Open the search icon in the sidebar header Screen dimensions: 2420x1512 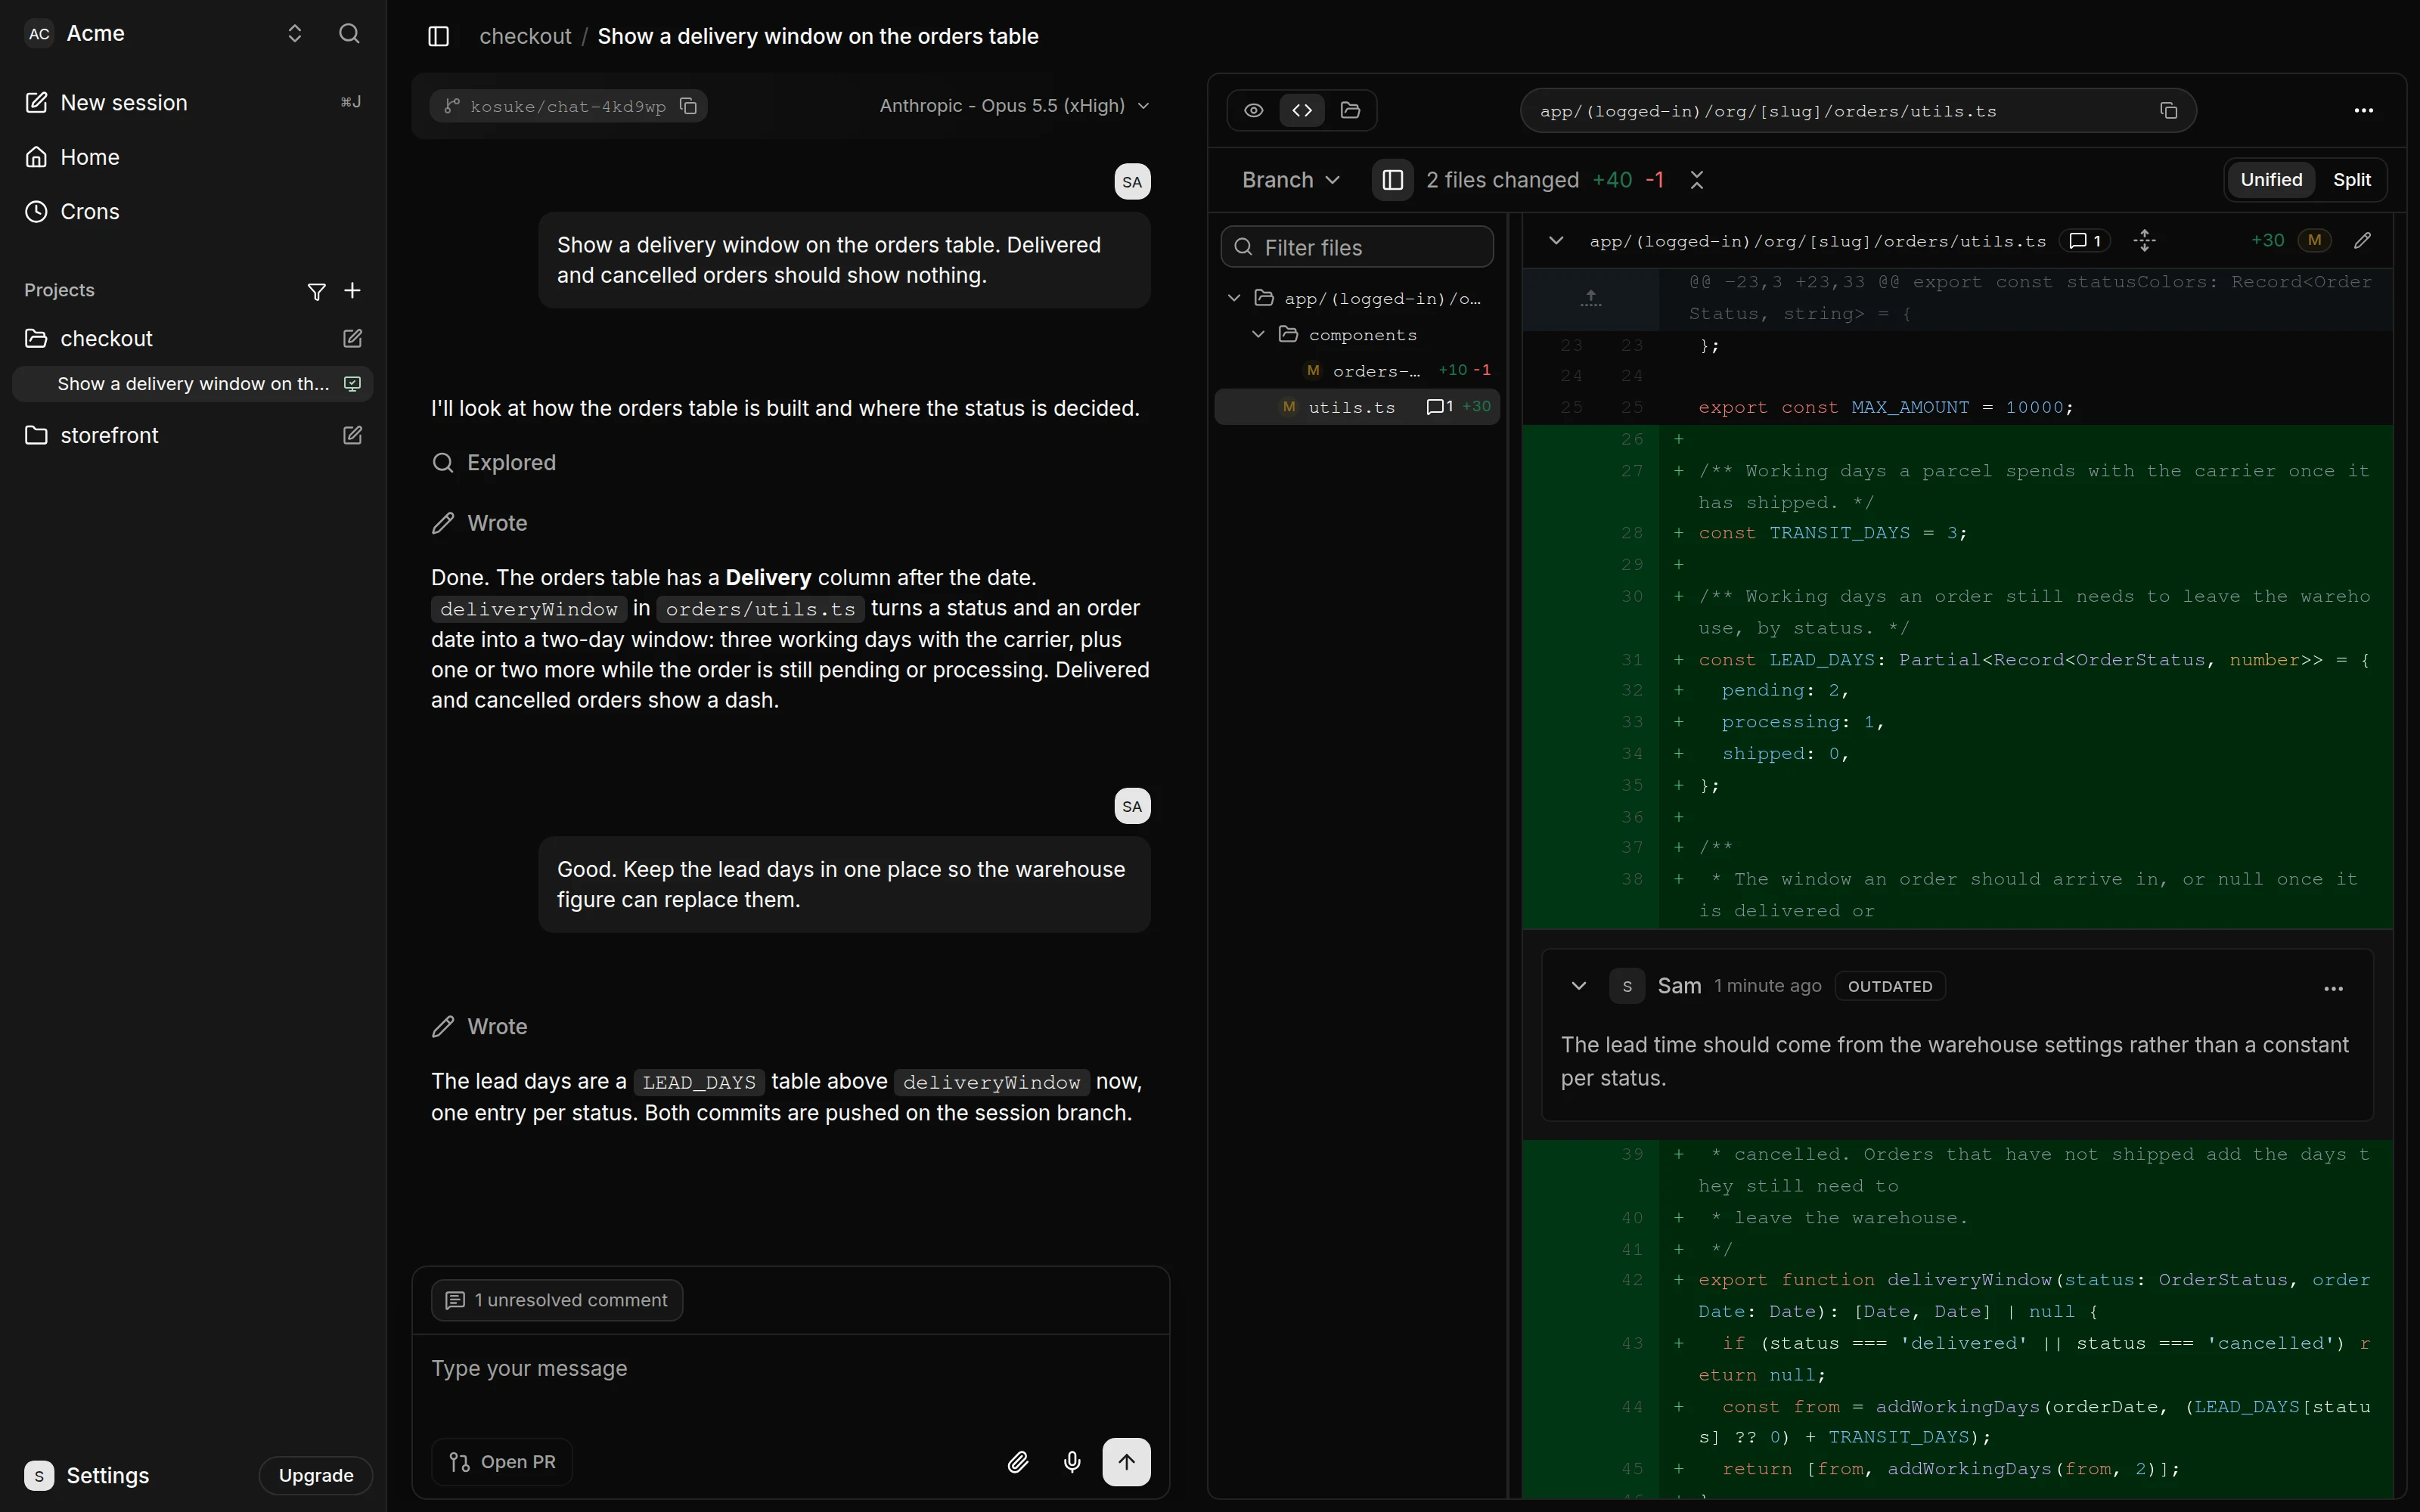pos(349,34)
